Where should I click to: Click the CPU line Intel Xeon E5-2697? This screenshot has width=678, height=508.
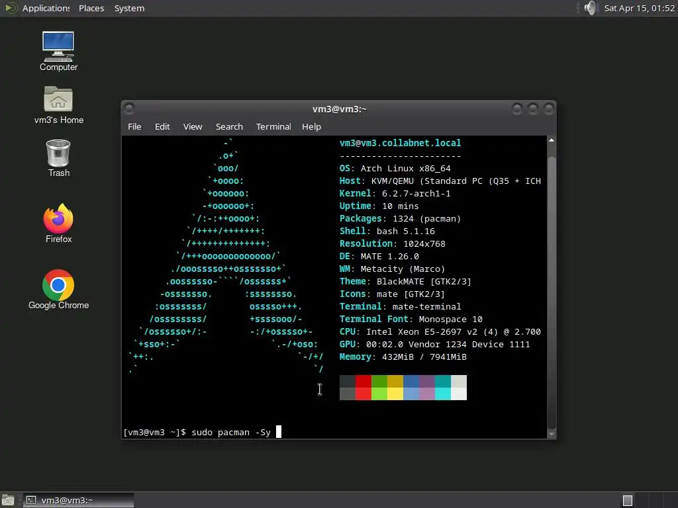(x=440, y=331)
